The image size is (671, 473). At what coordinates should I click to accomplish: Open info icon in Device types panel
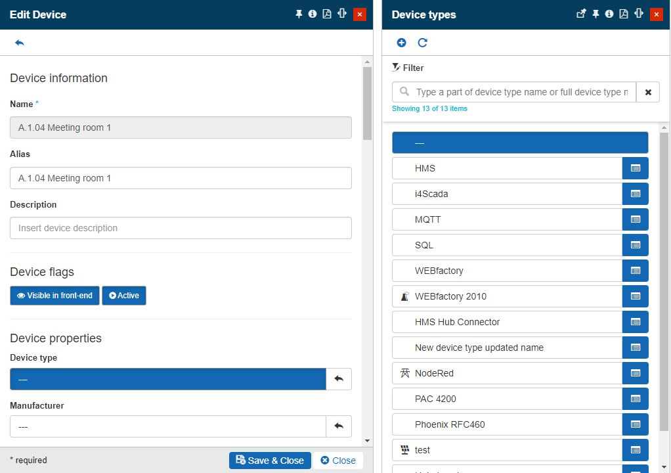click(609, 14)
